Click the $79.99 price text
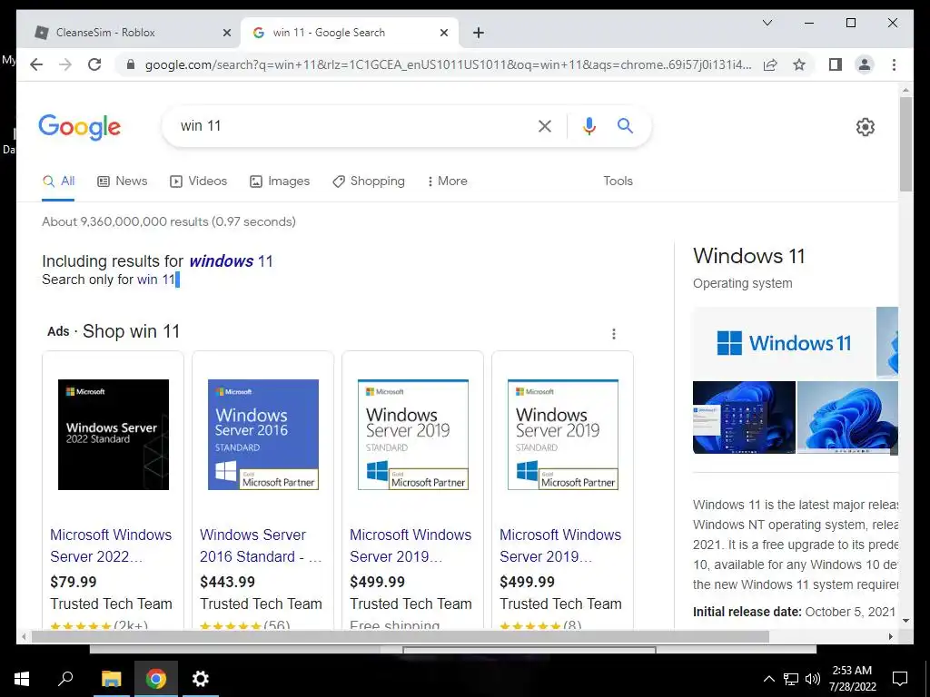The height and width of the screenshot is (697, 930). click(73, 582)
